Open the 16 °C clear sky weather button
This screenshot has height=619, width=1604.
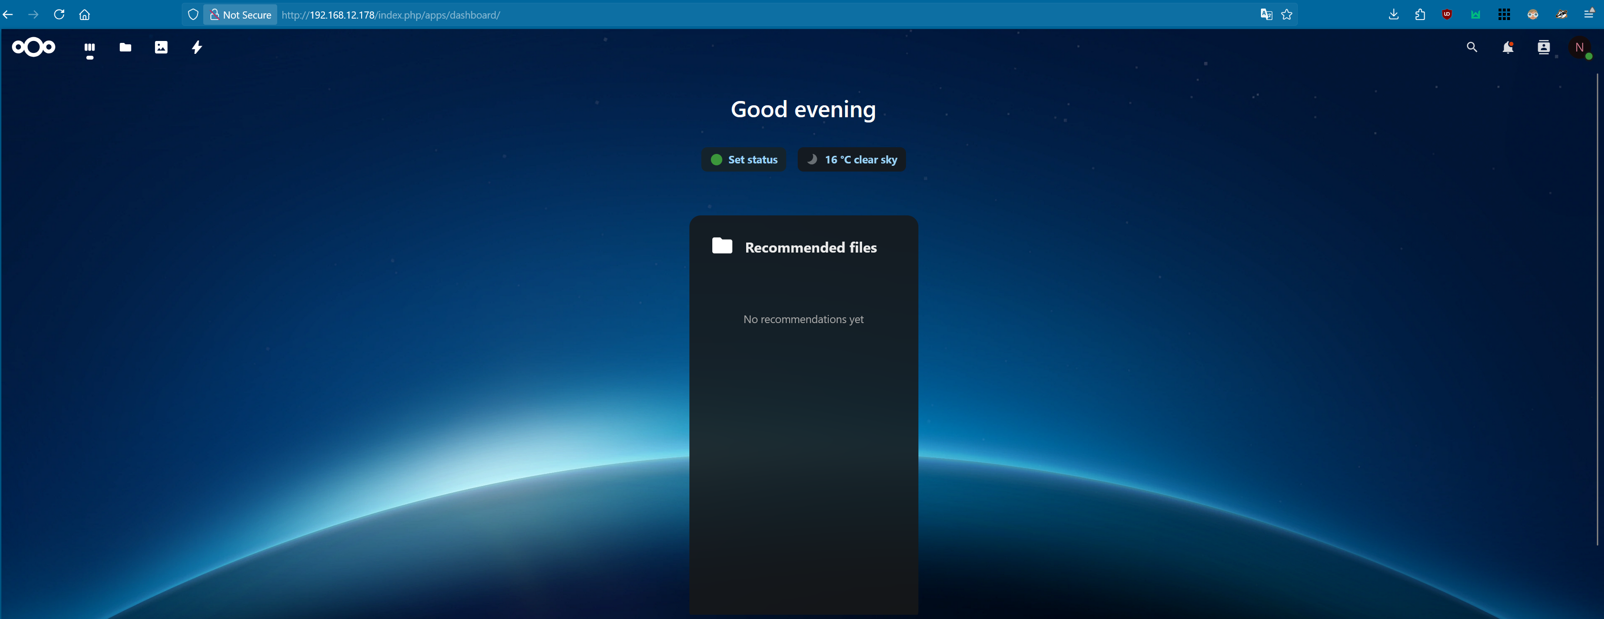coord(851,159)
